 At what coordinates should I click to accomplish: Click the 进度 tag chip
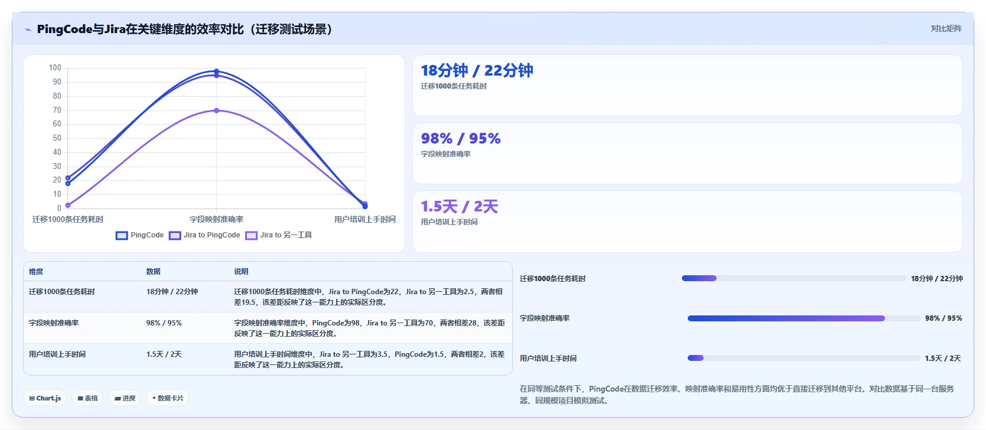tap(125, 398)
